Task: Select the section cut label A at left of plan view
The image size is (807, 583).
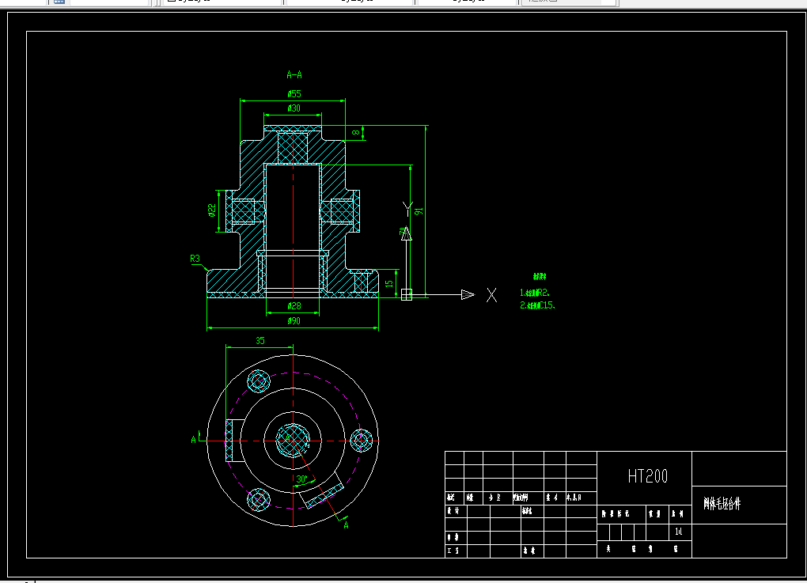Action: (x=194, y=440)
